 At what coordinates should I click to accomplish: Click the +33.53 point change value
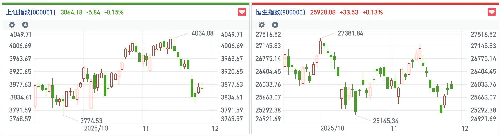pos(349,12)
